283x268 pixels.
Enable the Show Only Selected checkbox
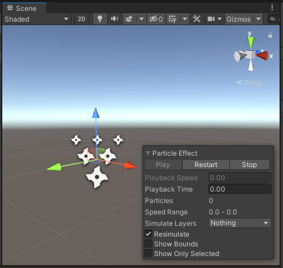148,254
